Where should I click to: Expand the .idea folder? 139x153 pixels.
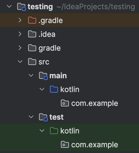point(20,34)
